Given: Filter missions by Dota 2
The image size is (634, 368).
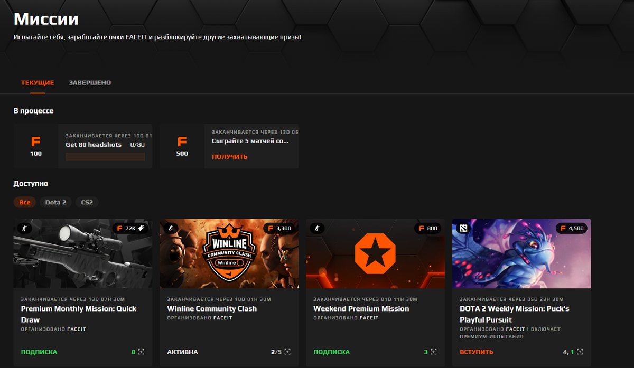Looking at the screenshot, I should 55,202.
